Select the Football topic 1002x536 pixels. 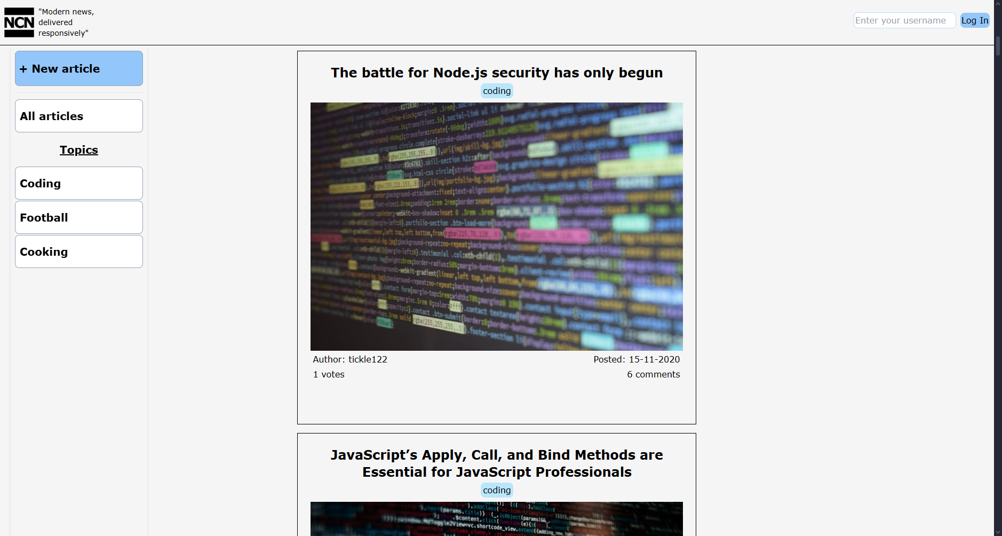pyautogui.click(x=79, y=217)
